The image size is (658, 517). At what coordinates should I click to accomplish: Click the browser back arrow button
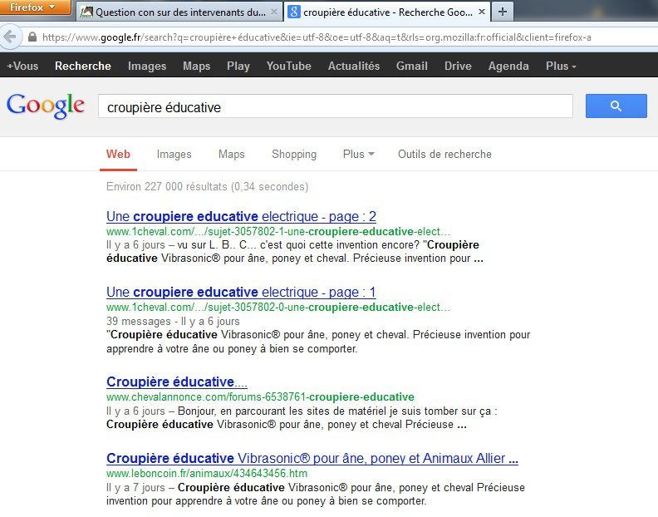(10, 37)
